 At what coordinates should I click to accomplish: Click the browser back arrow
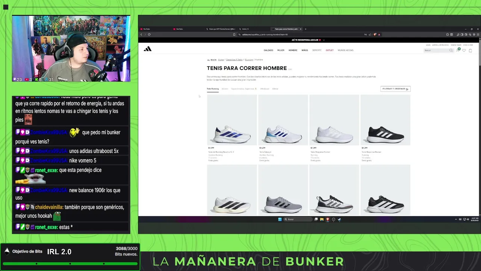click(141, 35)
